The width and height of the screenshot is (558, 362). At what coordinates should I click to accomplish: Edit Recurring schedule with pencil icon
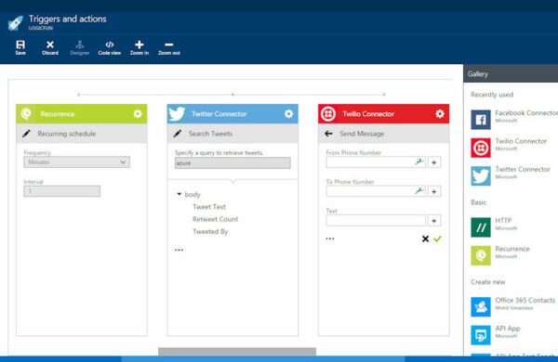coord(26,134)
